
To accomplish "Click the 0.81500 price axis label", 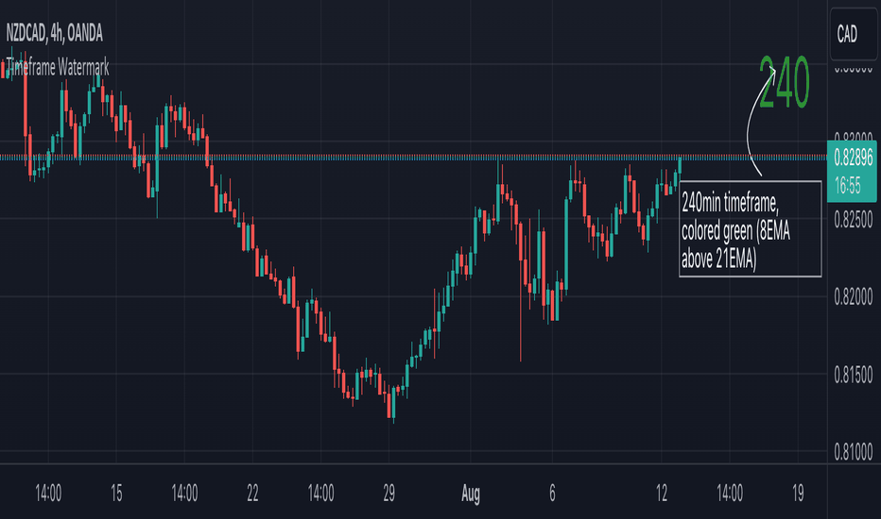I will click(853, 375).
